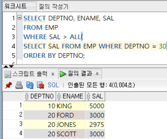Click the delete row icon with the red X
This screenshot has height=139, width=167.
tap(40, 85)
